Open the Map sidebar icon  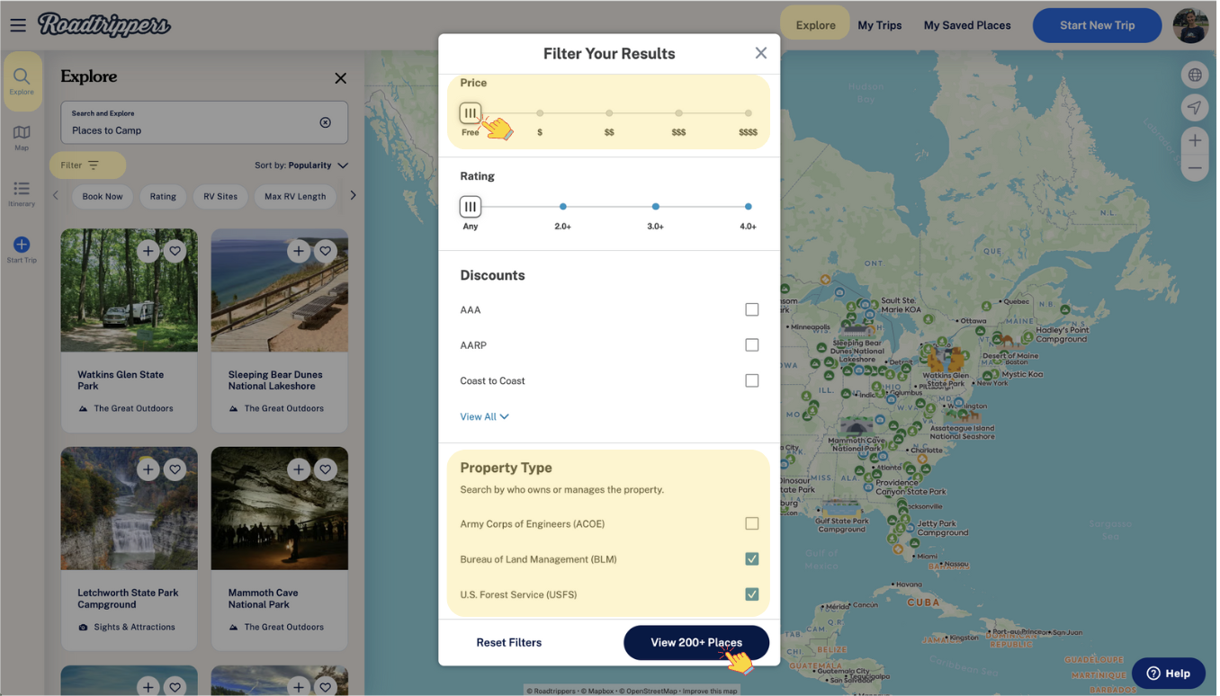pos(22,138)
